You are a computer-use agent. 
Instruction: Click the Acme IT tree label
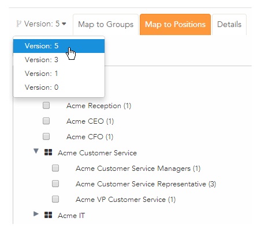tap(72, 216)
